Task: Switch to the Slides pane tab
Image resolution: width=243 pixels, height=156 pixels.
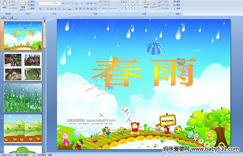Action: coord(4,18)
